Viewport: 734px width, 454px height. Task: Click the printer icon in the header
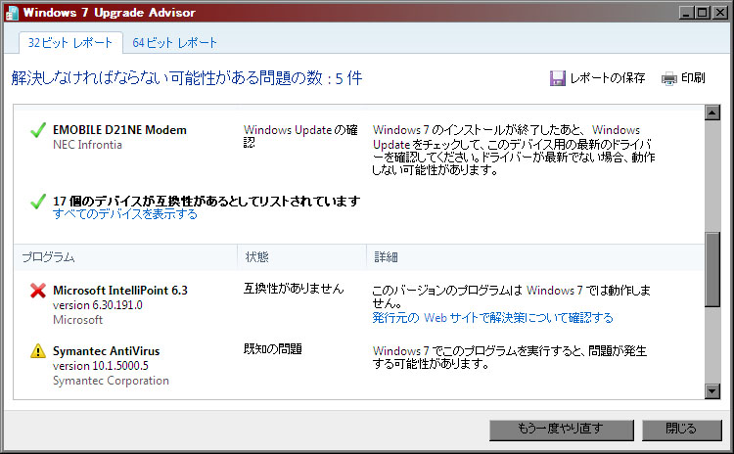(x=669, y=78)
